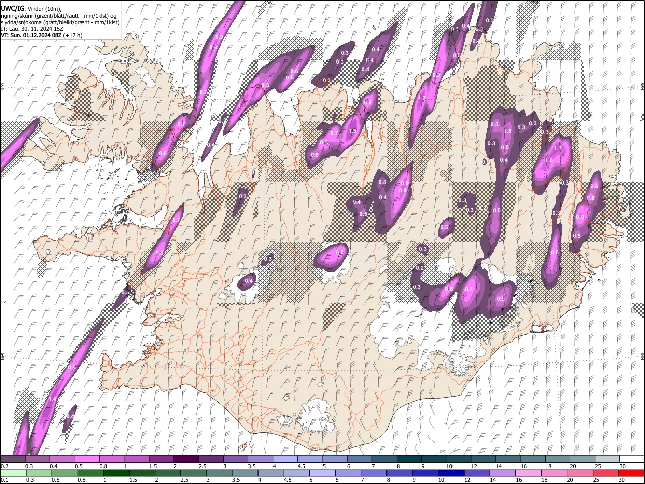The height and width of the screenshot is (484, 645).
Task: Click the '0.1' label starting the rain legend
Action: pos(4,480)
